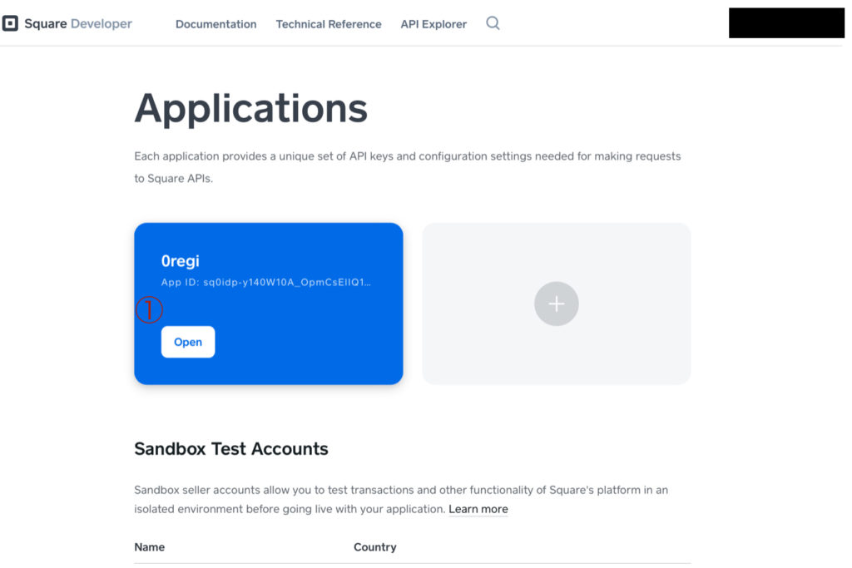The height and width of the screenshot is (568, 852).
Task: Open the search magnifier icon
Action: pos(493,23)
